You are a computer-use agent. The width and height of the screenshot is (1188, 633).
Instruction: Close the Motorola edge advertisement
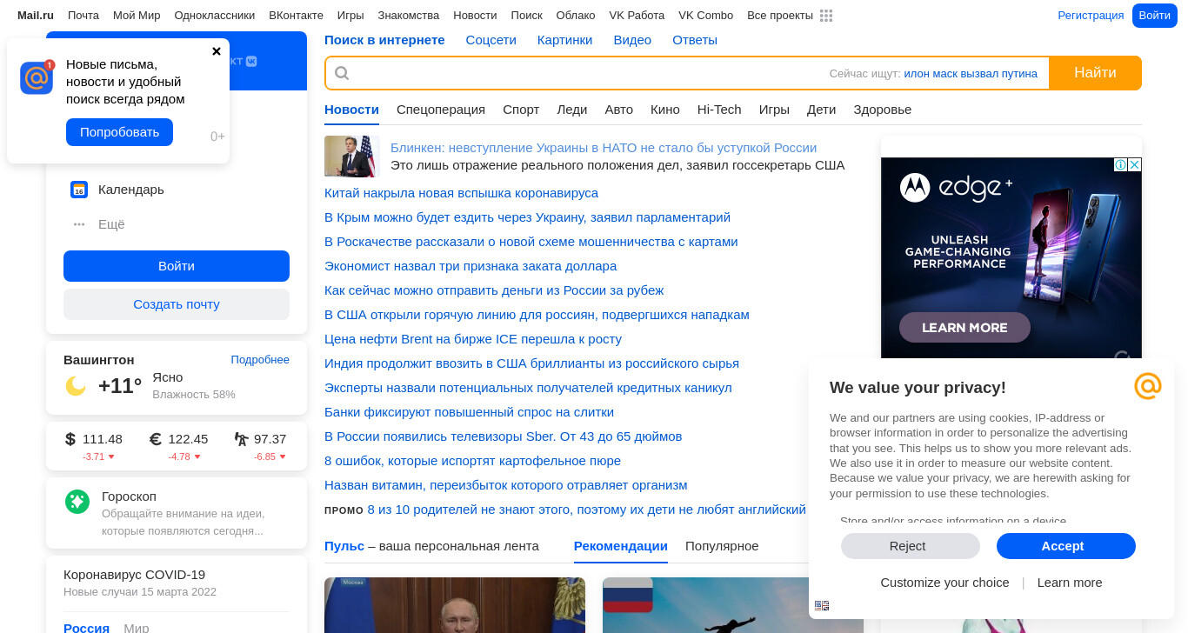coord(1134,165)
